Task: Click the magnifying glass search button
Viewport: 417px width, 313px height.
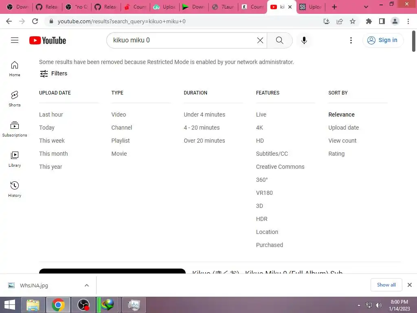Action: coord(279,40)
